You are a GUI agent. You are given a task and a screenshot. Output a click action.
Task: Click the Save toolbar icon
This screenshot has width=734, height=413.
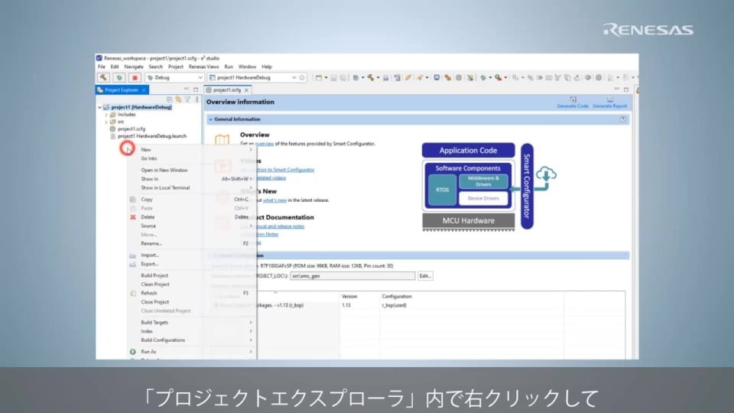tap(334, 78)
